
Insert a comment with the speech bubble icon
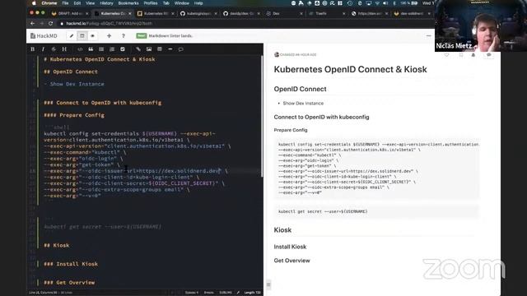tap(181, 49)
